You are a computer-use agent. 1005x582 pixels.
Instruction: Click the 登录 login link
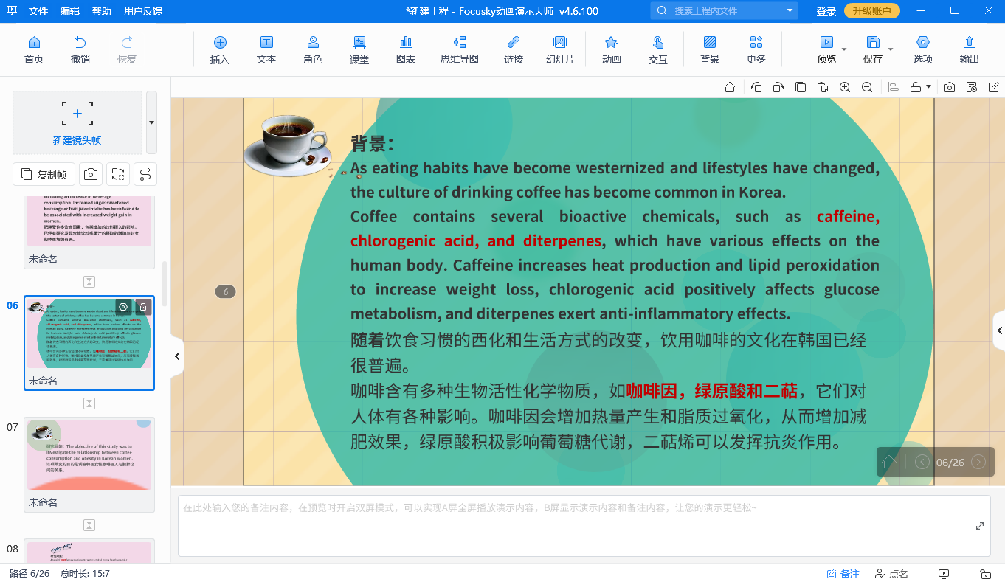click(826, 11)
